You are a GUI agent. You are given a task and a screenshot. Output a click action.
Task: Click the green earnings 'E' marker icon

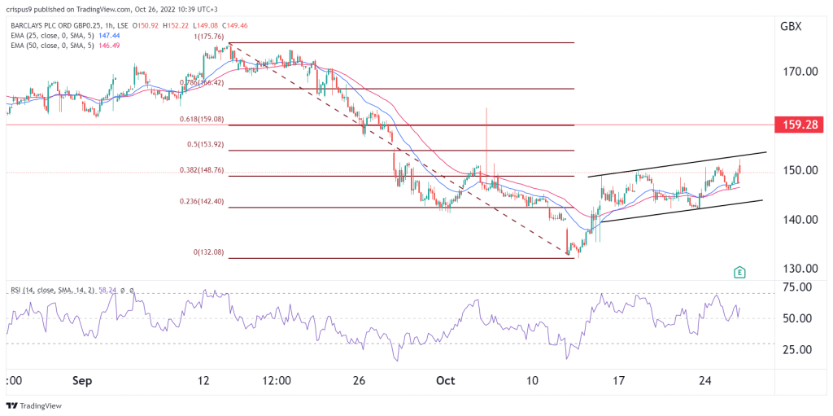(739, 273)
